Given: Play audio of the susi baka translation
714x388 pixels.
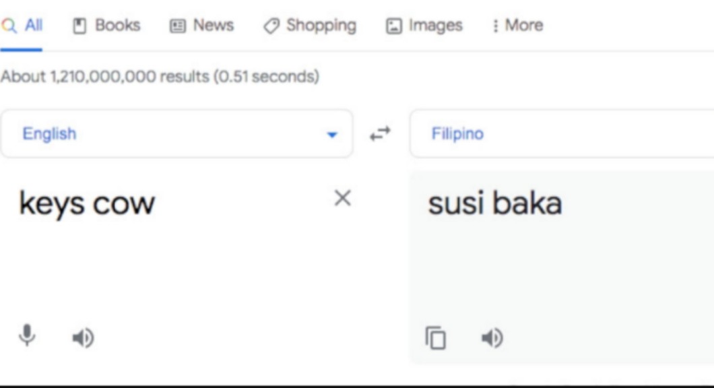Looking at the screenshot, I should (492, 337).
